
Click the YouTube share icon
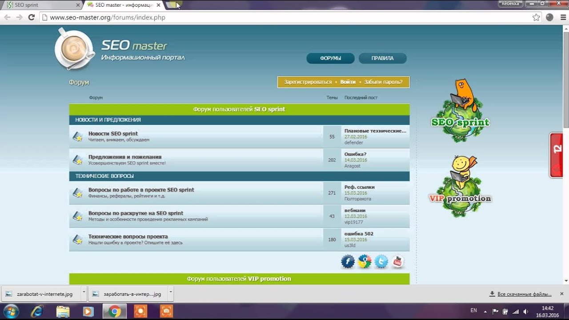[x=397, y=262]
